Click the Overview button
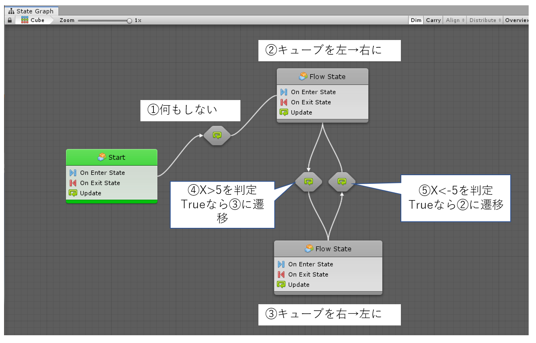This screenshot has height=343, width=536. [516, 20]
